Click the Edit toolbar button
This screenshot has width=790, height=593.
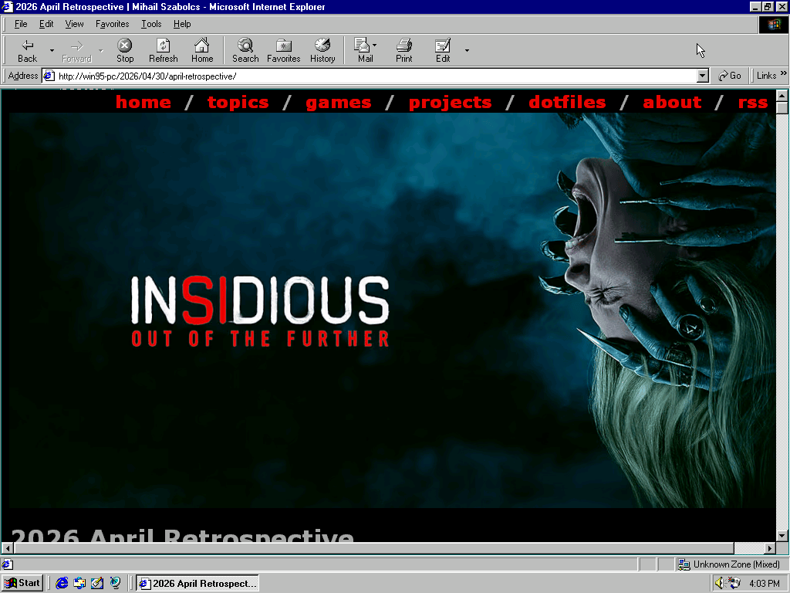click(443, 50)
